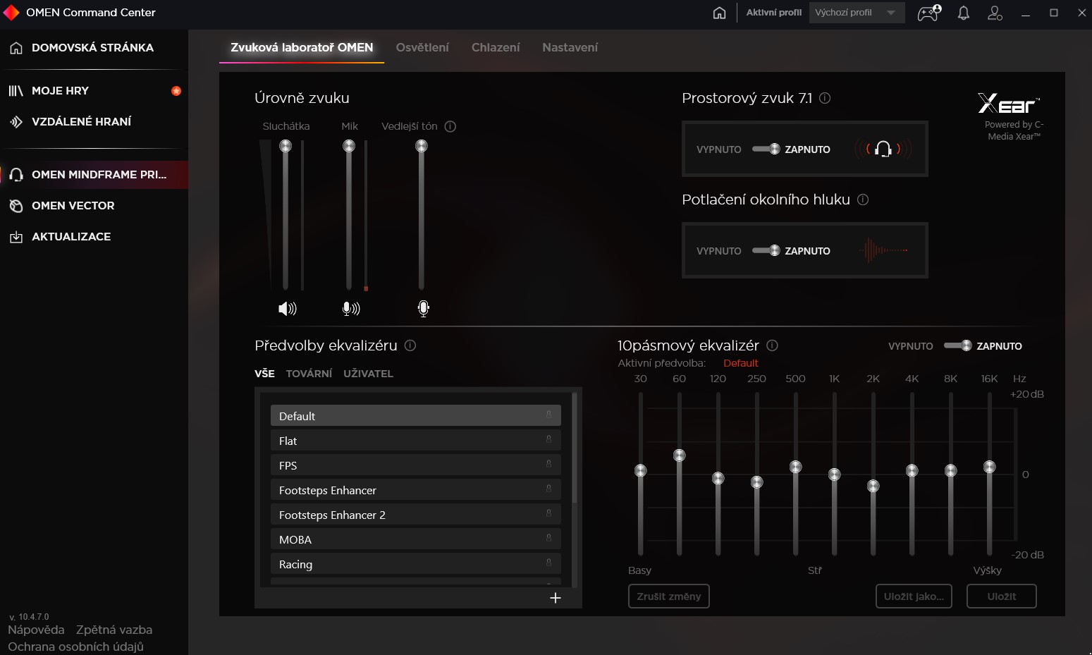
Task: Select the Footsteps Enhancer 2 preset
Action: coord(416,515)
